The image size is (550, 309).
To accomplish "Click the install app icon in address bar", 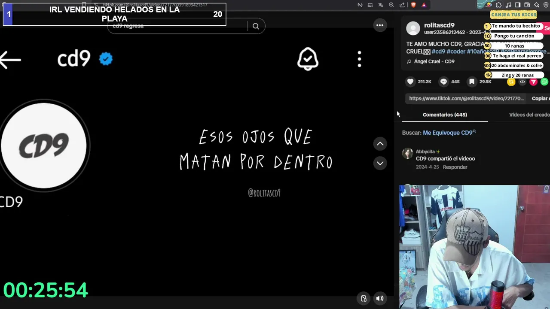I will click(370, 5).
